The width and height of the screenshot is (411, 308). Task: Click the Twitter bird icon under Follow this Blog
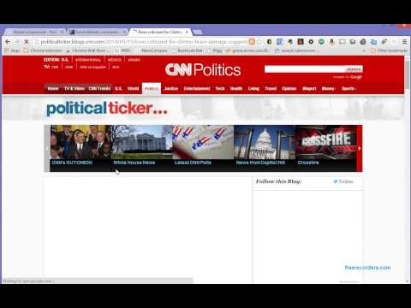tap(336, 181)
